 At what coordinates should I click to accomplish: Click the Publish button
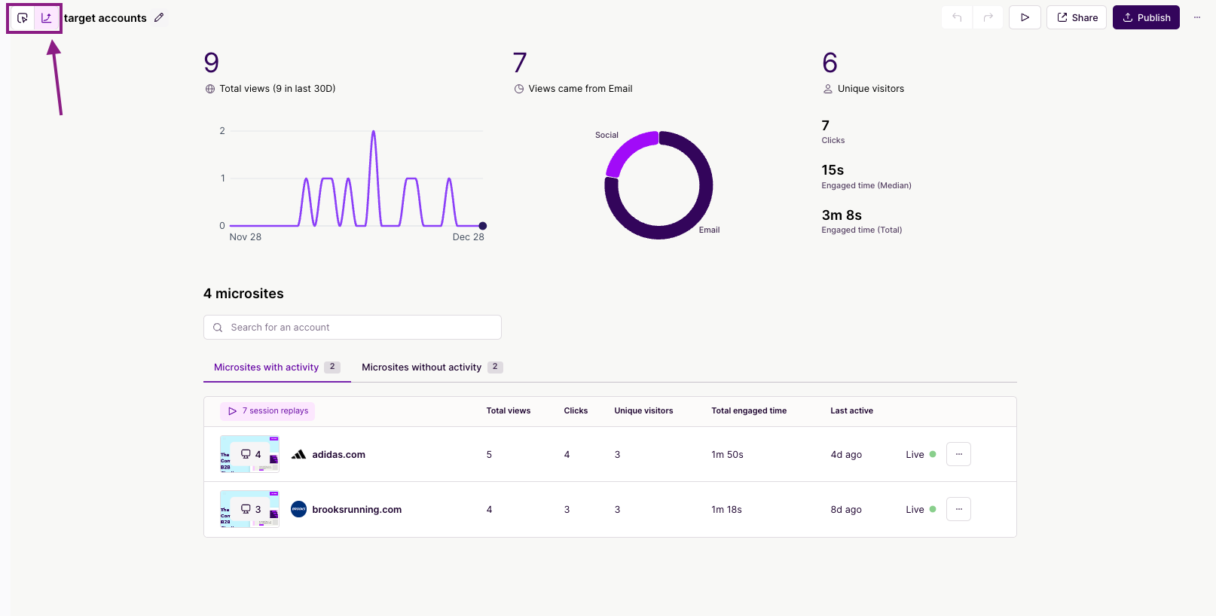point(1145,17)
